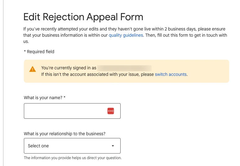Click the 'Select one' placeholder text
The image size is (240, 166).
(x=38, y=146)
